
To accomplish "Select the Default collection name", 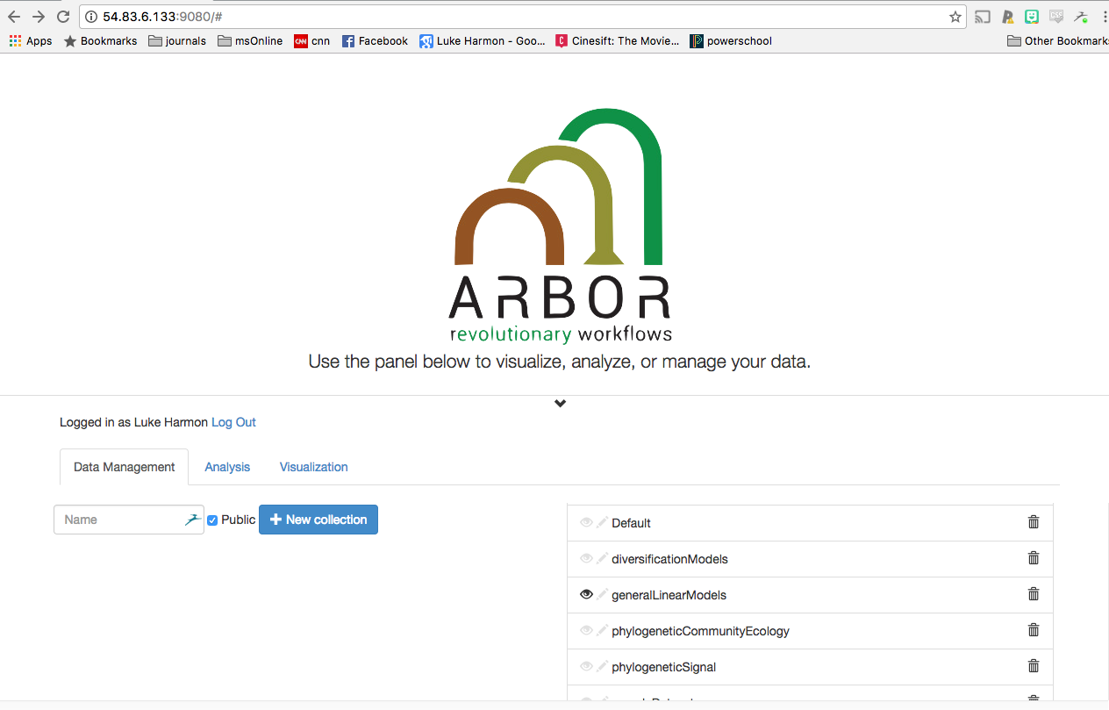I will point(631,523).
